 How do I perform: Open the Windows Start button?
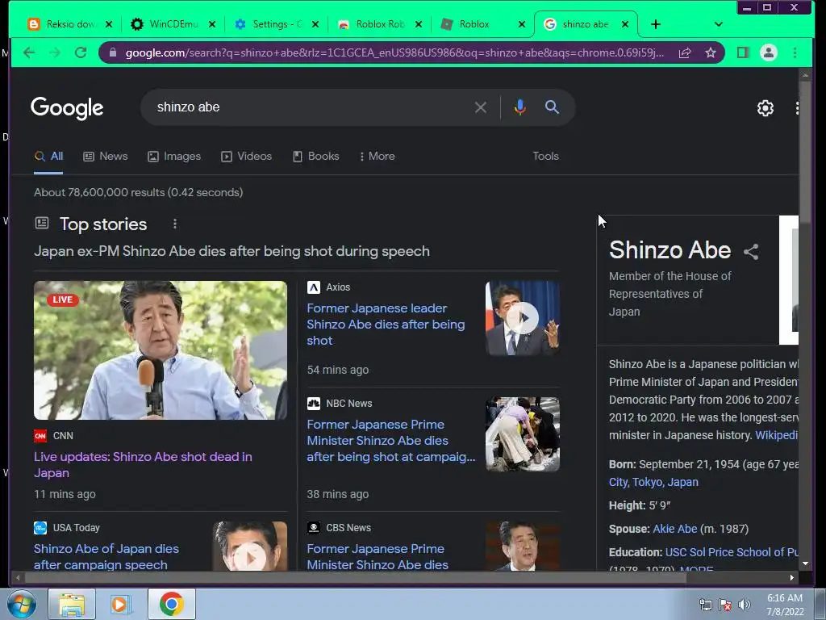click(22, 604)
